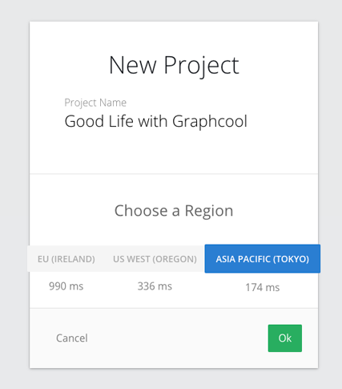Select the EU (Ireland) region option
The image size is (342, 389).
coord(66,259)
